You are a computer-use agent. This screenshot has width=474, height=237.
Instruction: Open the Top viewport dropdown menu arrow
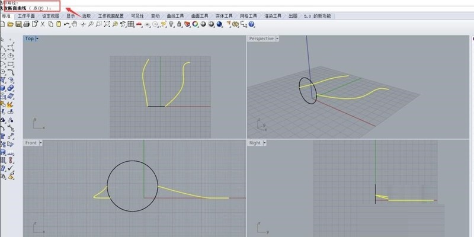click(x=37, y=39)
